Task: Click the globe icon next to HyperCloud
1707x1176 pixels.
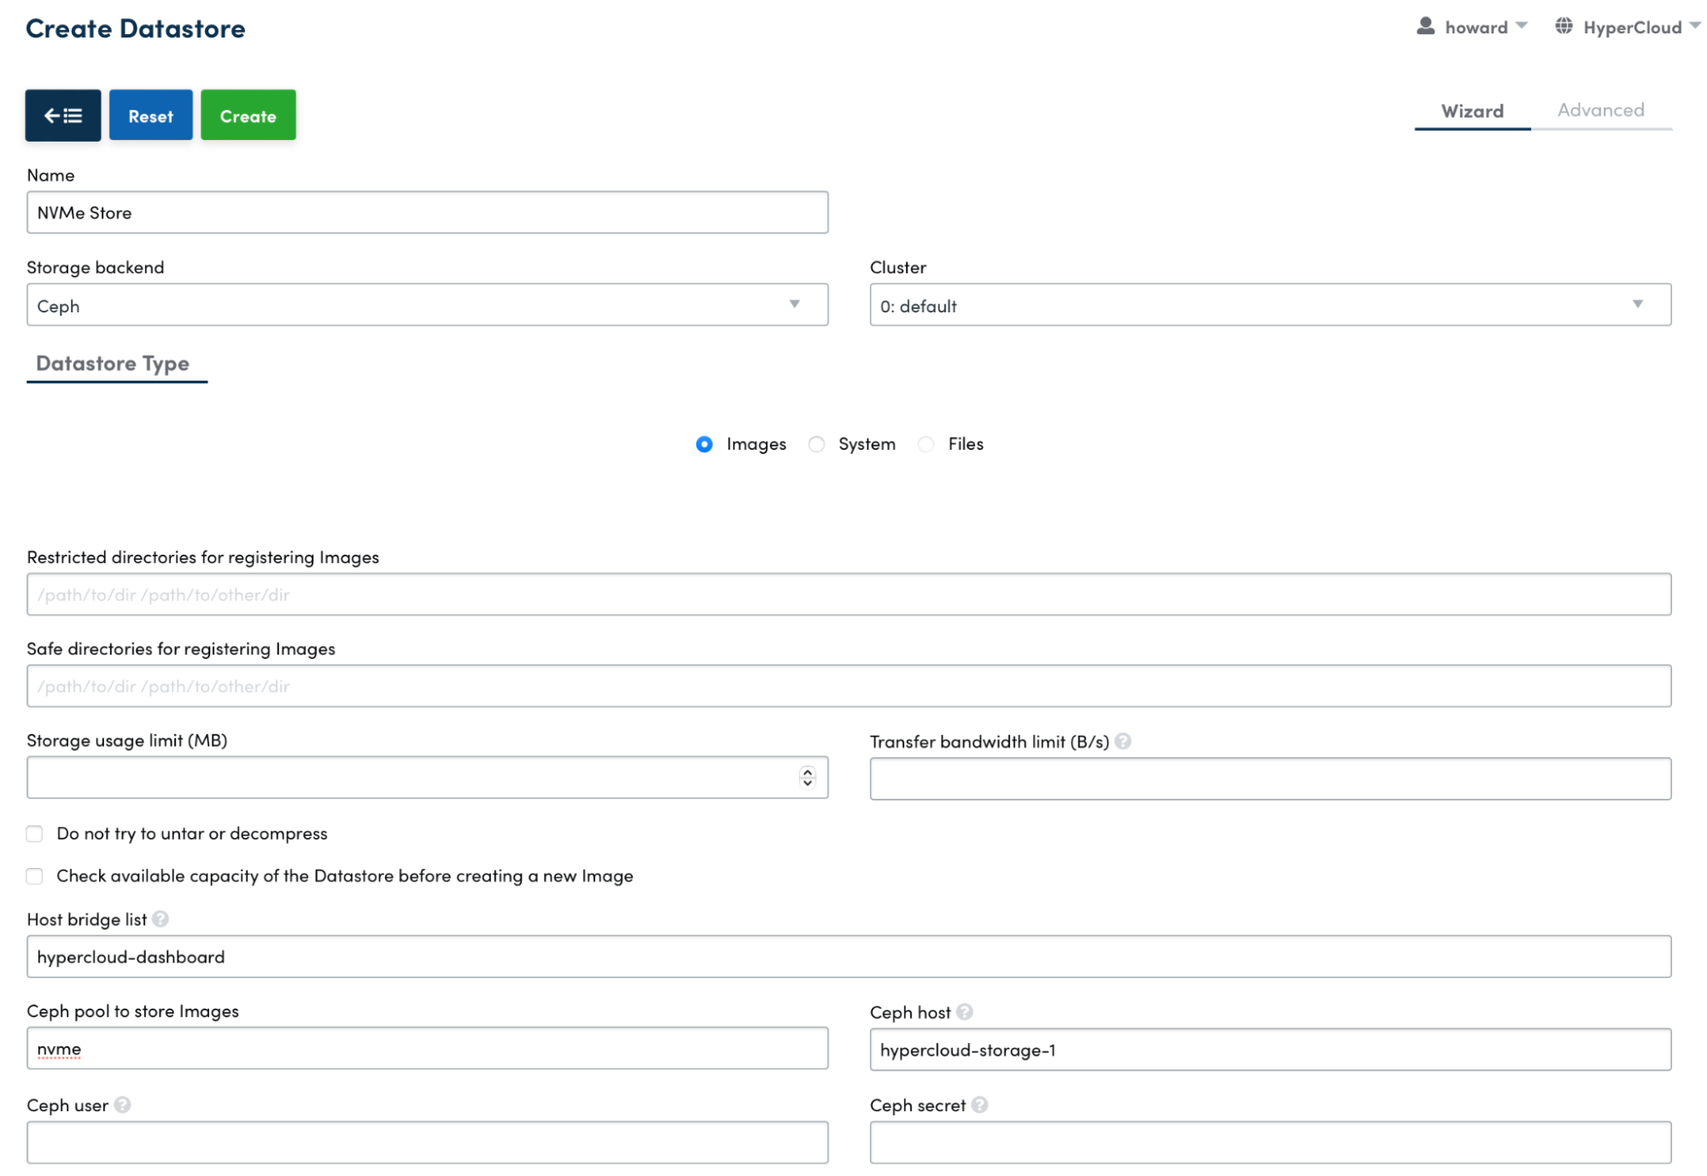Action: point(1564,26)
